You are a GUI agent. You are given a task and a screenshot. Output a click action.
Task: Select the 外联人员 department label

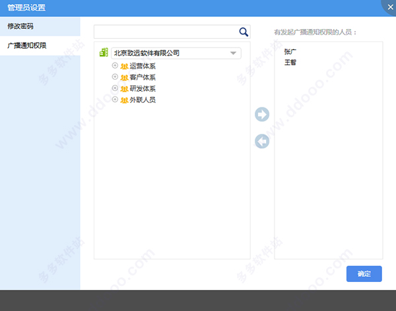(143, 100)
